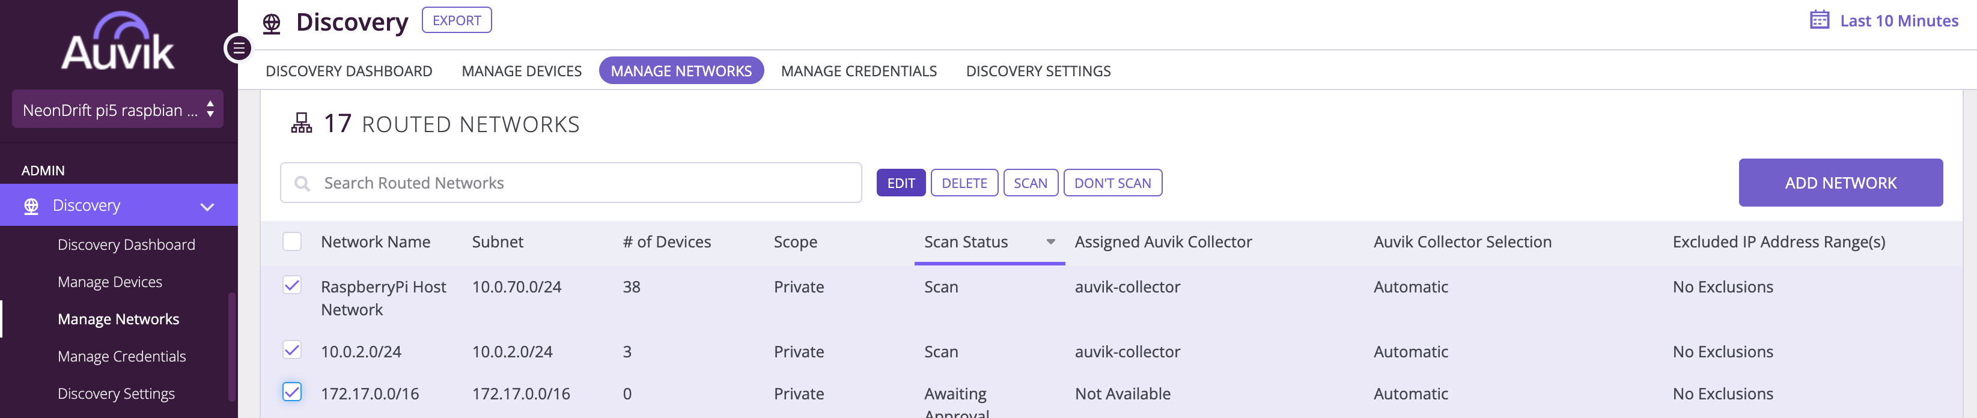
Task: Click the sidebar vertical scrollbar
Action: click(x=231, y=347)
